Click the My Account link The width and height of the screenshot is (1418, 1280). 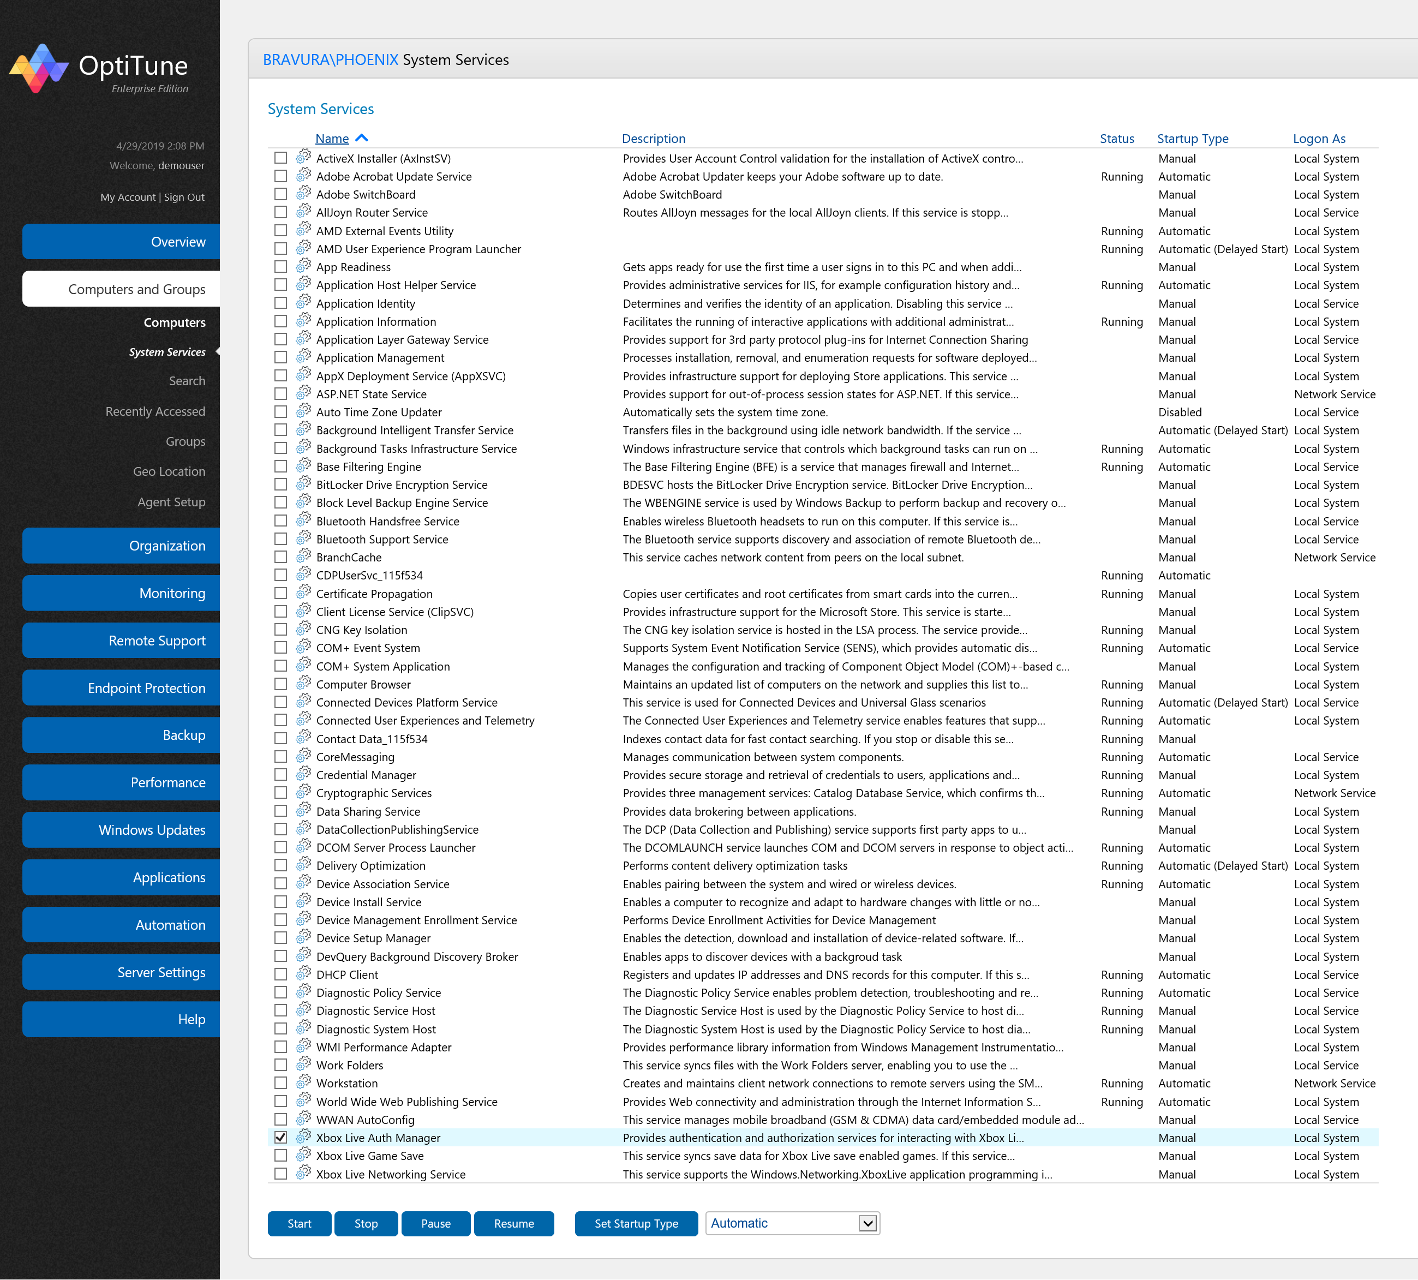128,198
